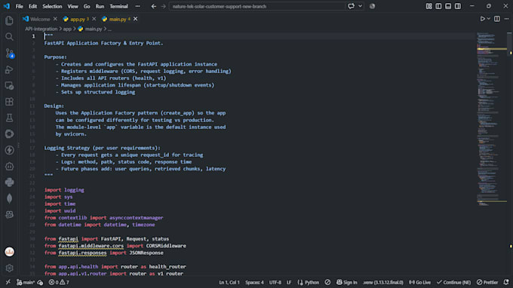The width and height of the screenshot is (513, 288).
Task: Change indentation via Spaces: 4
Action: click(254, 282)
